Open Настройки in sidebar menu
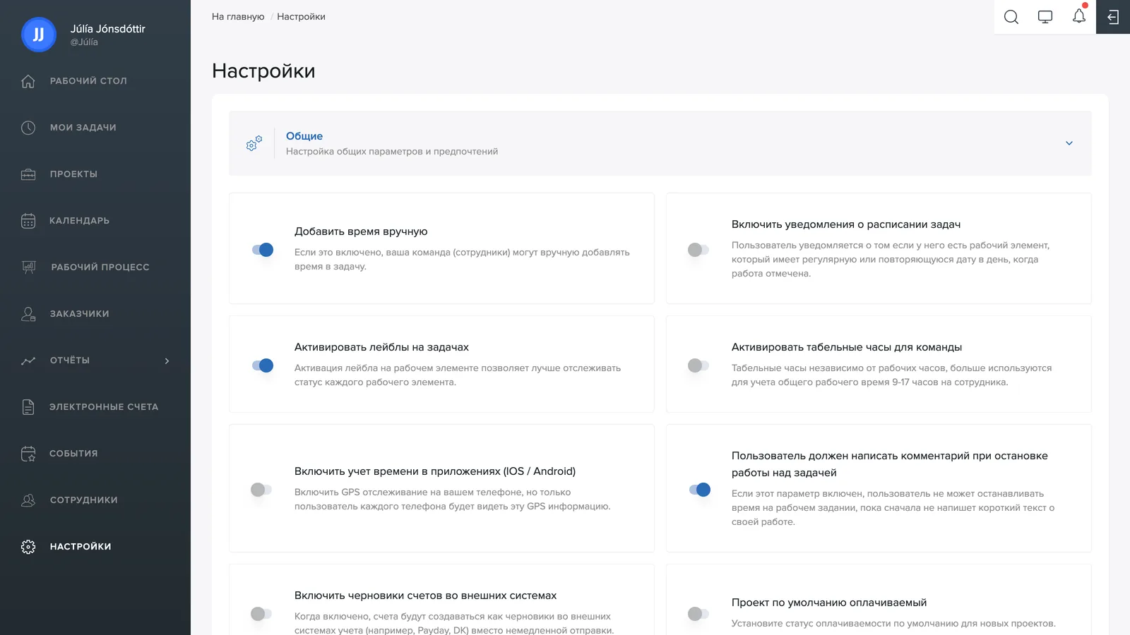1130x635 pixels. point(81,547)
